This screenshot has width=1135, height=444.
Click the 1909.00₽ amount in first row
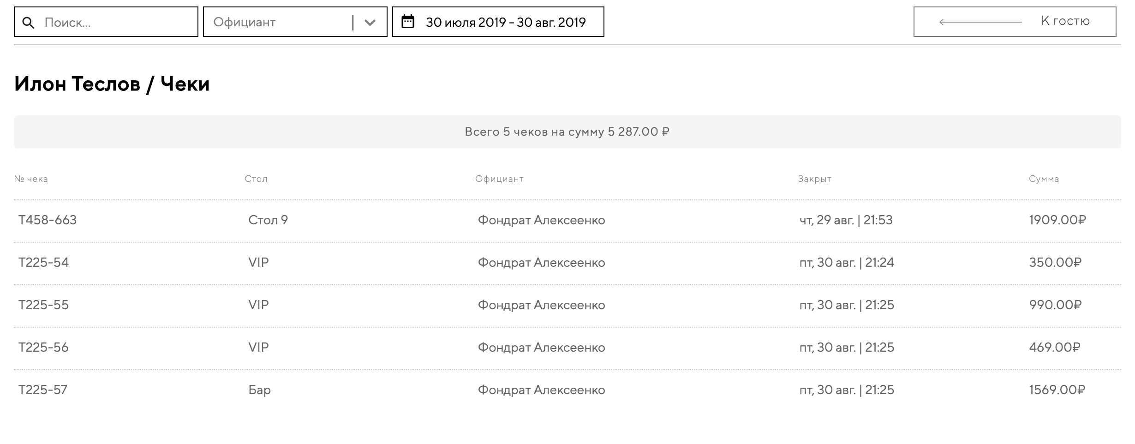pos(1057,220)
